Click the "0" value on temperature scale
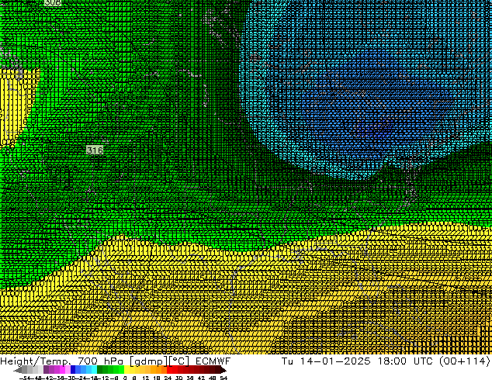492x380 pixels. [x=125, y=378]
